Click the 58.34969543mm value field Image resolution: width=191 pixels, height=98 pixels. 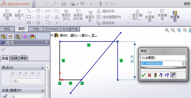(x=161, y=63)
